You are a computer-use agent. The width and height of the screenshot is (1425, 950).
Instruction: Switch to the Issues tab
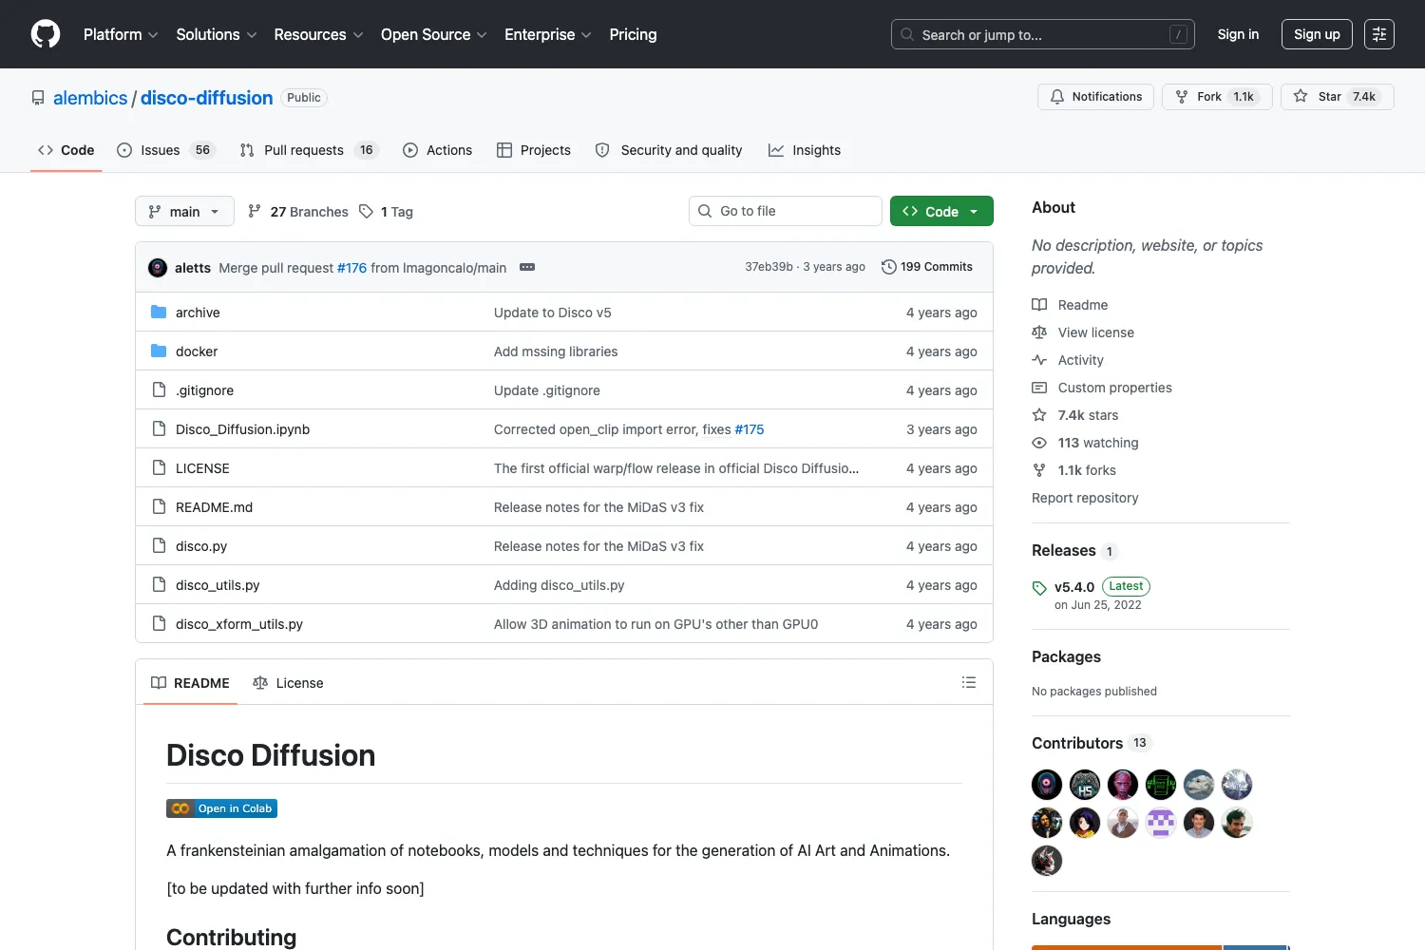(x=166, y=150)
